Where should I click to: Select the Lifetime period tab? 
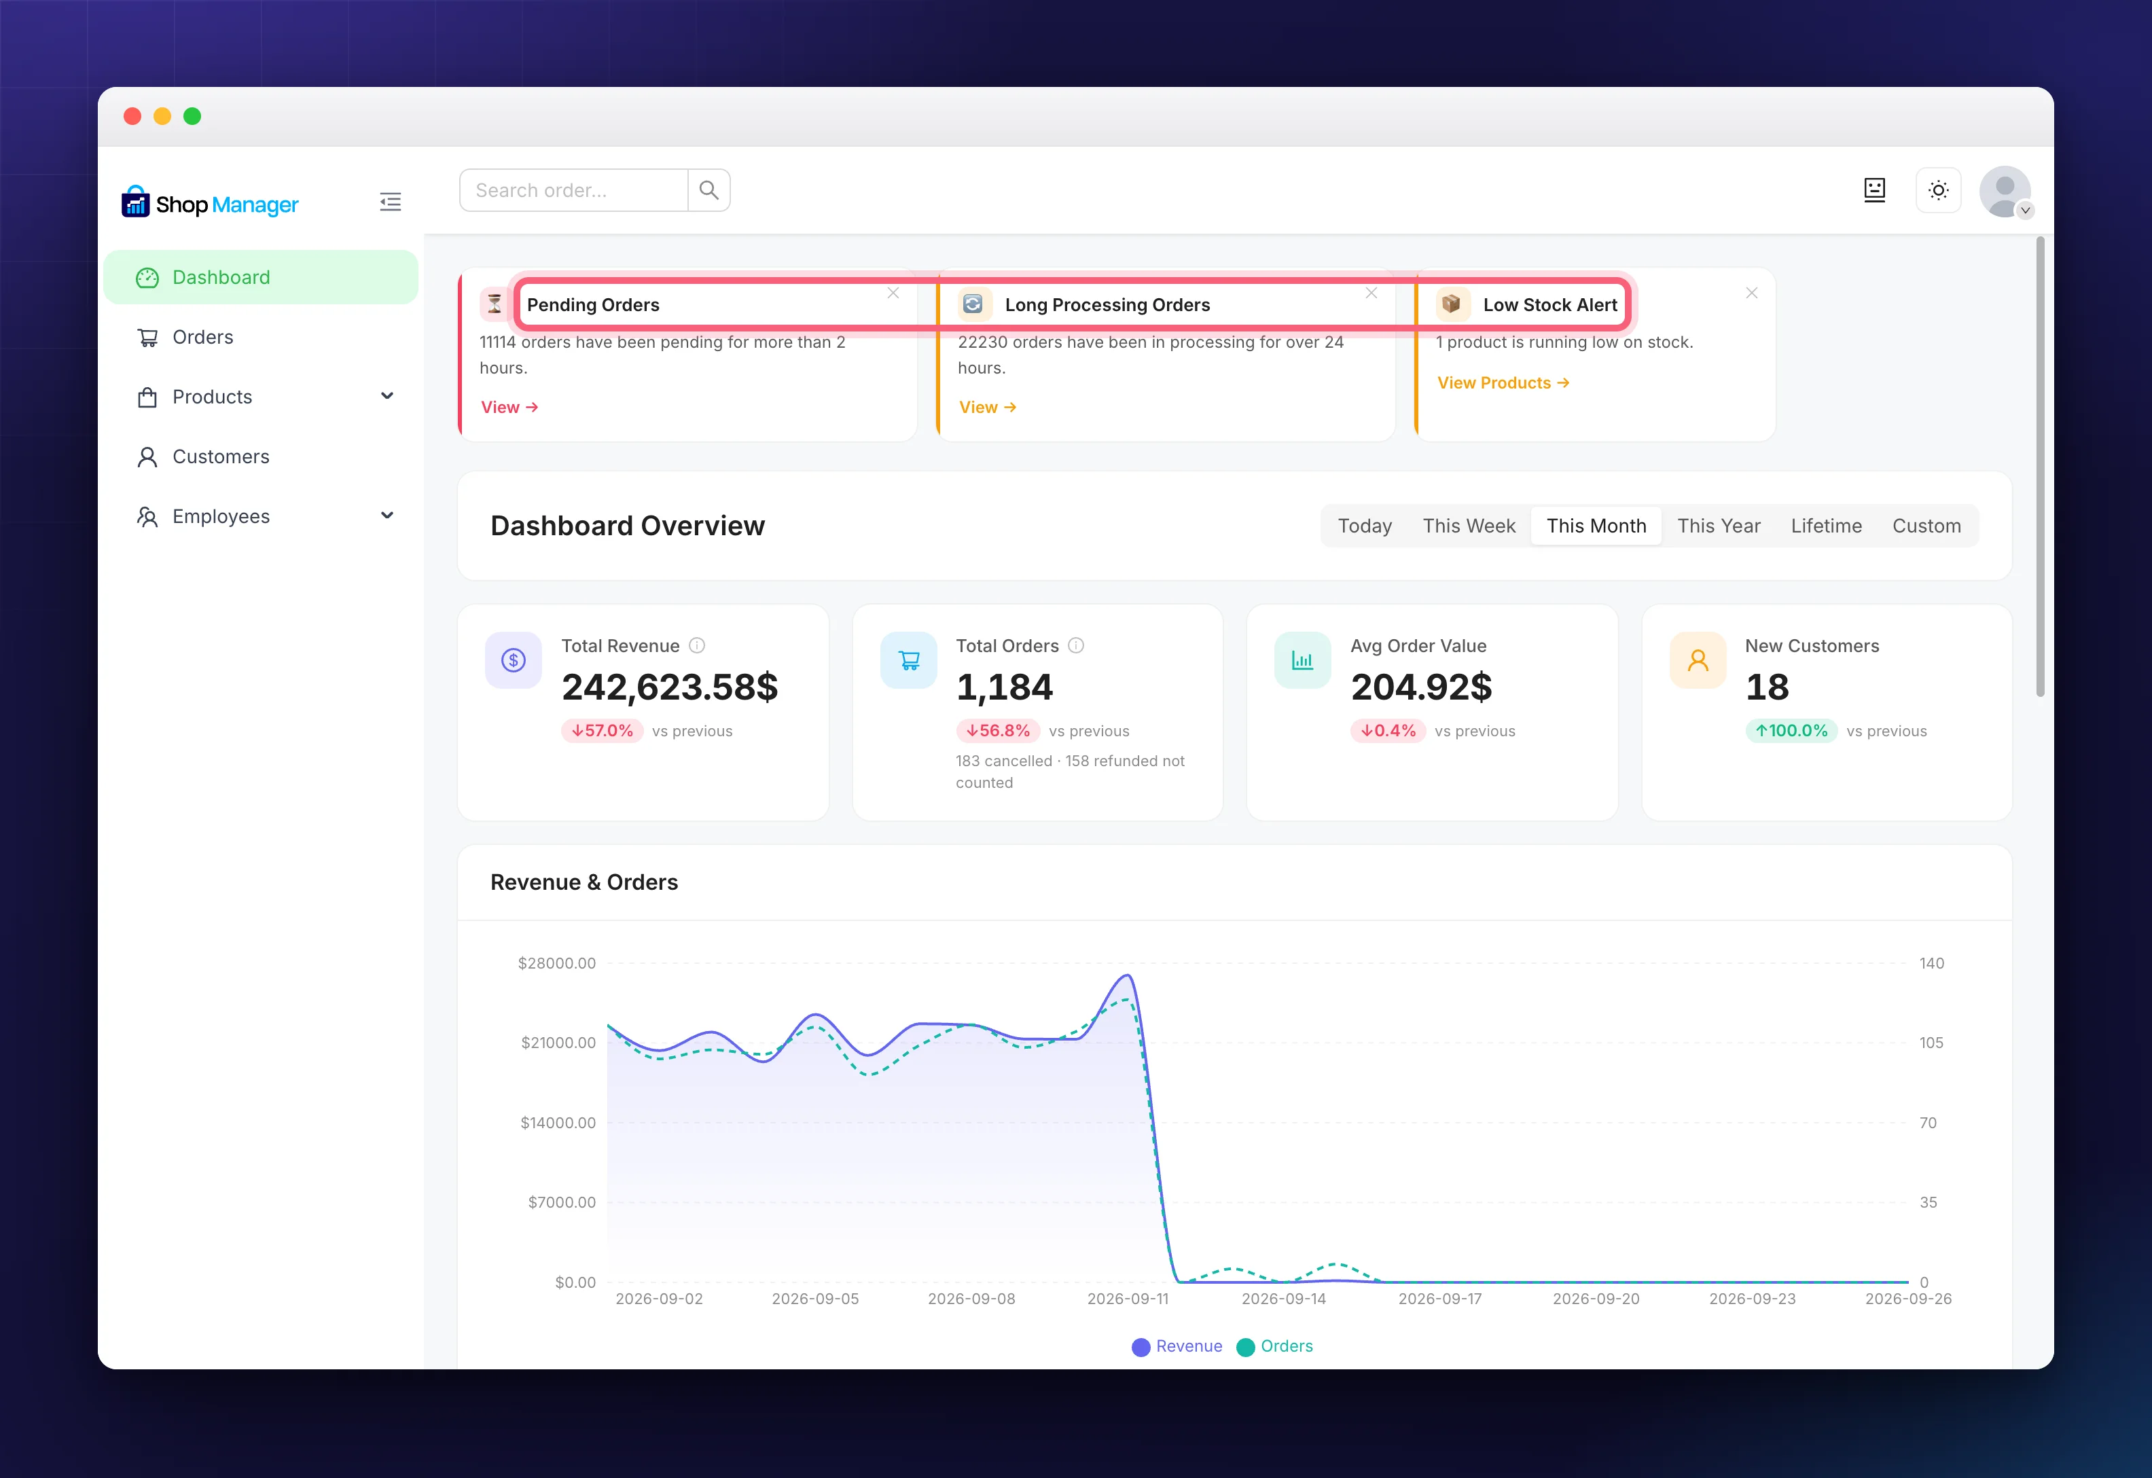pos(1826,526)
